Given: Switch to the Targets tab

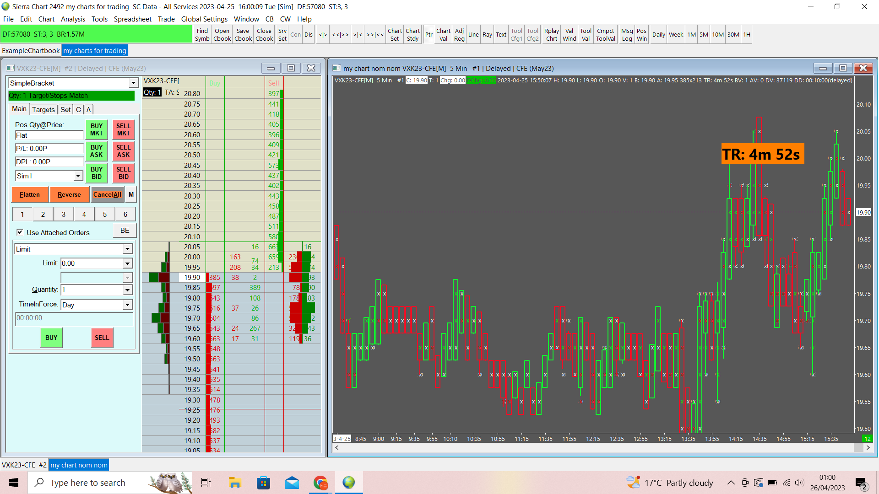Looking at the screenshot, I should (x=43, y=110).
